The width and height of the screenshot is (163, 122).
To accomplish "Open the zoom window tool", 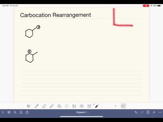I will tap(29, 106).
